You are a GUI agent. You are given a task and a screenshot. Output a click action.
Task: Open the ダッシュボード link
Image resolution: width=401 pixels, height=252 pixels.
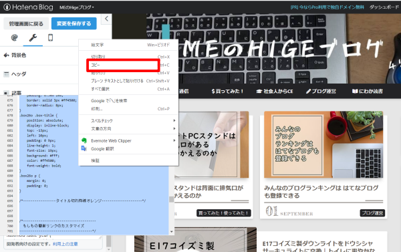384,7
